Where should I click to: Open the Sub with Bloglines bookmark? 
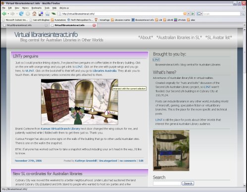pyautogui.click(x=40, y=20)
